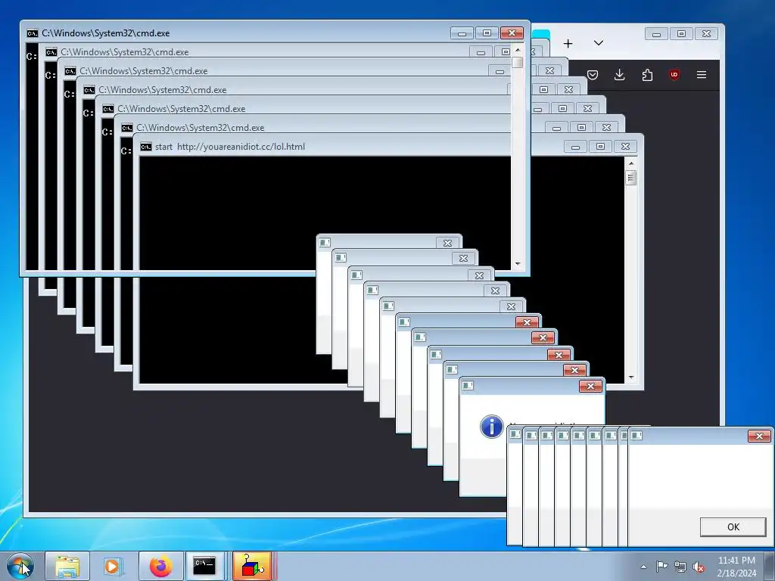Click the scroll down arrow in the 'start http' window
Screen dimensions: 775x581
pyautogui.click(x=630, y=377)
